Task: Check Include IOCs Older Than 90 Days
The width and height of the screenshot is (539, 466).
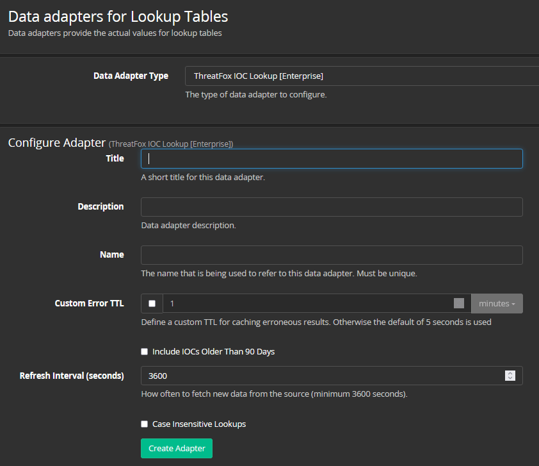Action: pyautogui.click(x=145, y=352)
